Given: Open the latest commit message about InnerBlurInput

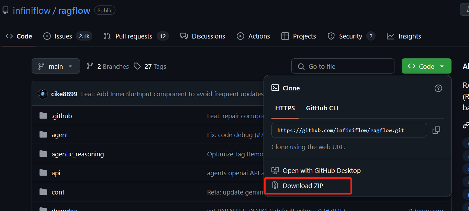Looking at the screenshot, I should [x=172, y=94].
